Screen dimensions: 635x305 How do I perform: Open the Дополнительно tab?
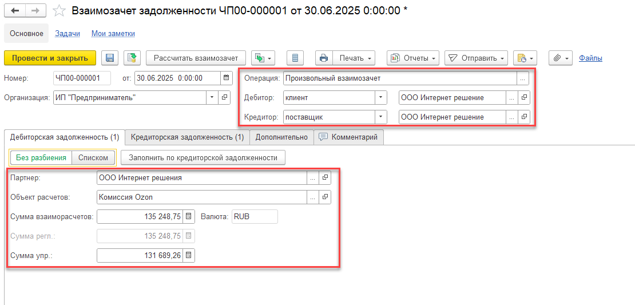click(281, 137)
